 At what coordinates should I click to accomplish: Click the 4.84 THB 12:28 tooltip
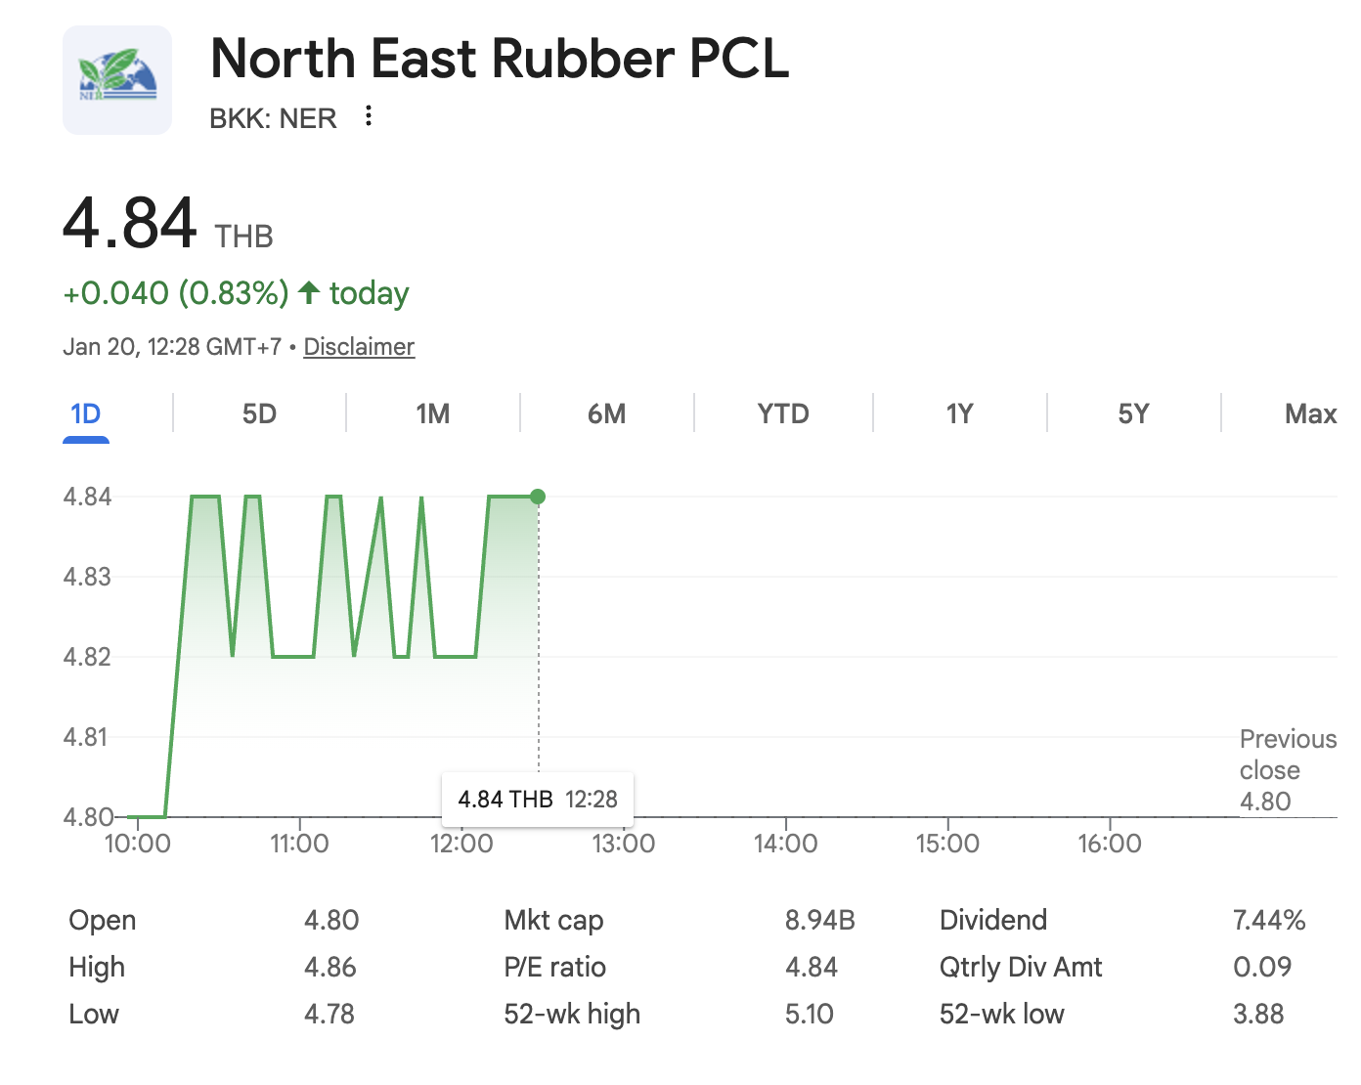pyautogui.click(x=538, y=800)
